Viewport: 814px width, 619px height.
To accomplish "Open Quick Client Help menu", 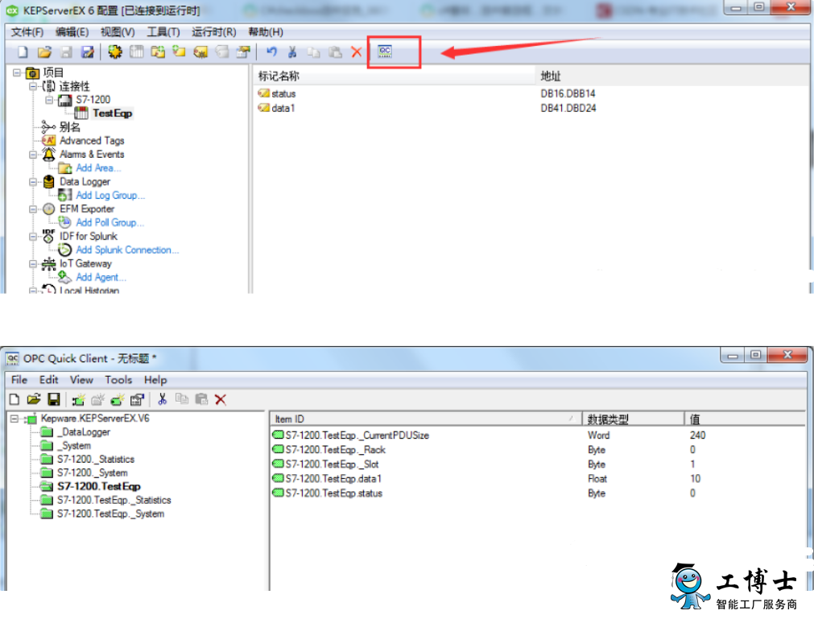I will tap(155, 380).
